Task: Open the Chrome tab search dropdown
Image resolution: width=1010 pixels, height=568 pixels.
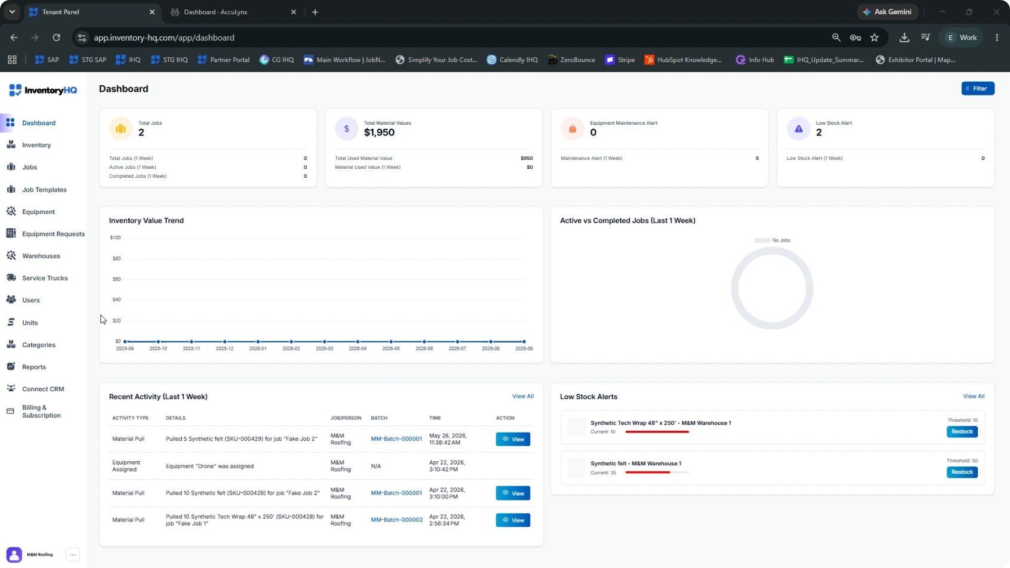Action: point(12,12)
